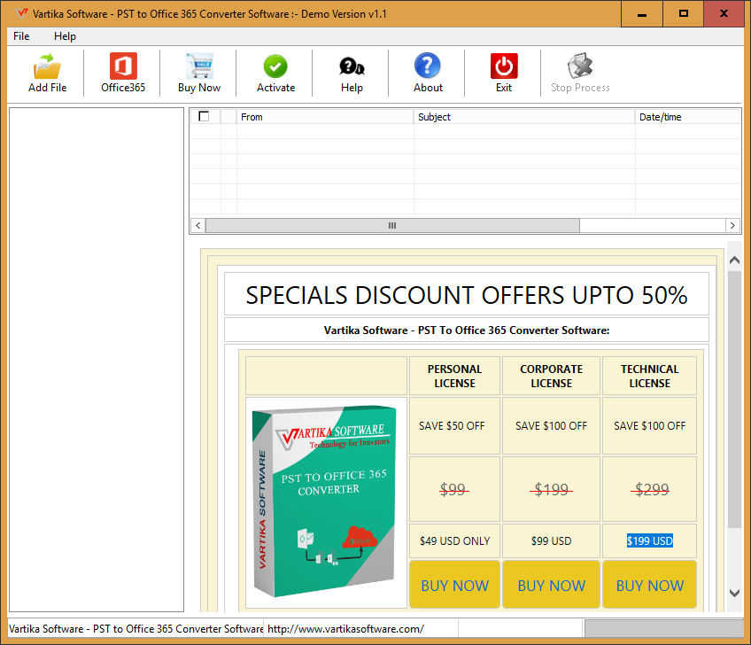Click the down arrow of offer panel scrollbar

point(734,593)
